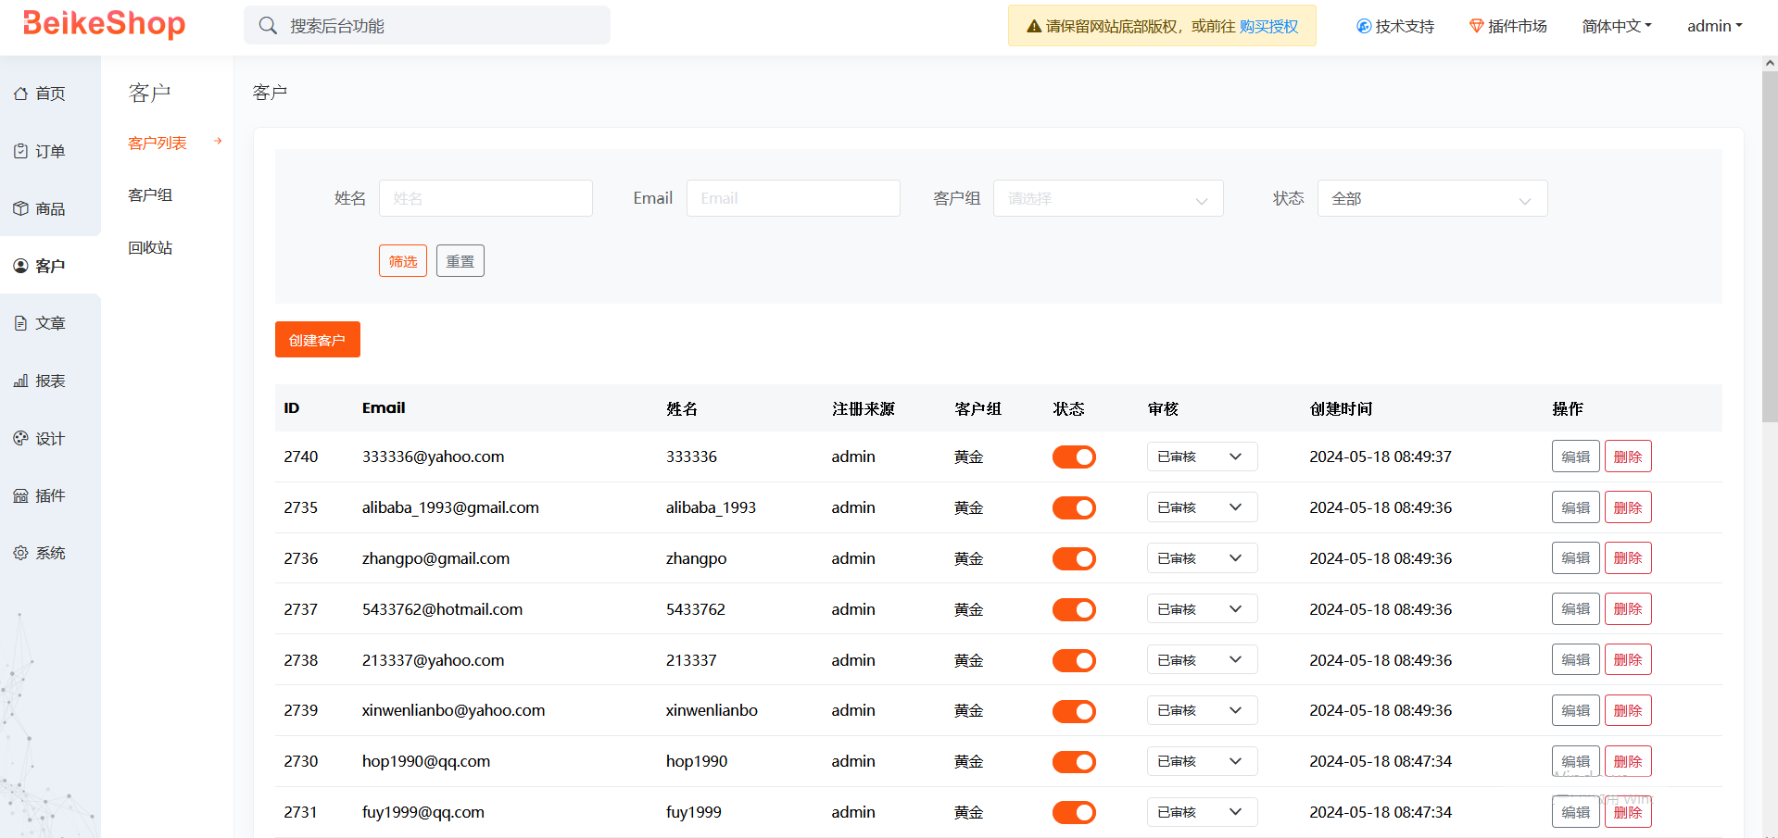Open Customer Groups submenu item

[150, 195]
